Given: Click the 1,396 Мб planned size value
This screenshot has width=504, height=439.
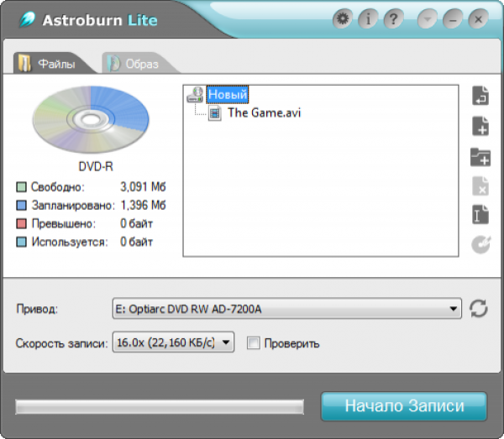Looking at the screenshot, I should [x=143, y=205].
